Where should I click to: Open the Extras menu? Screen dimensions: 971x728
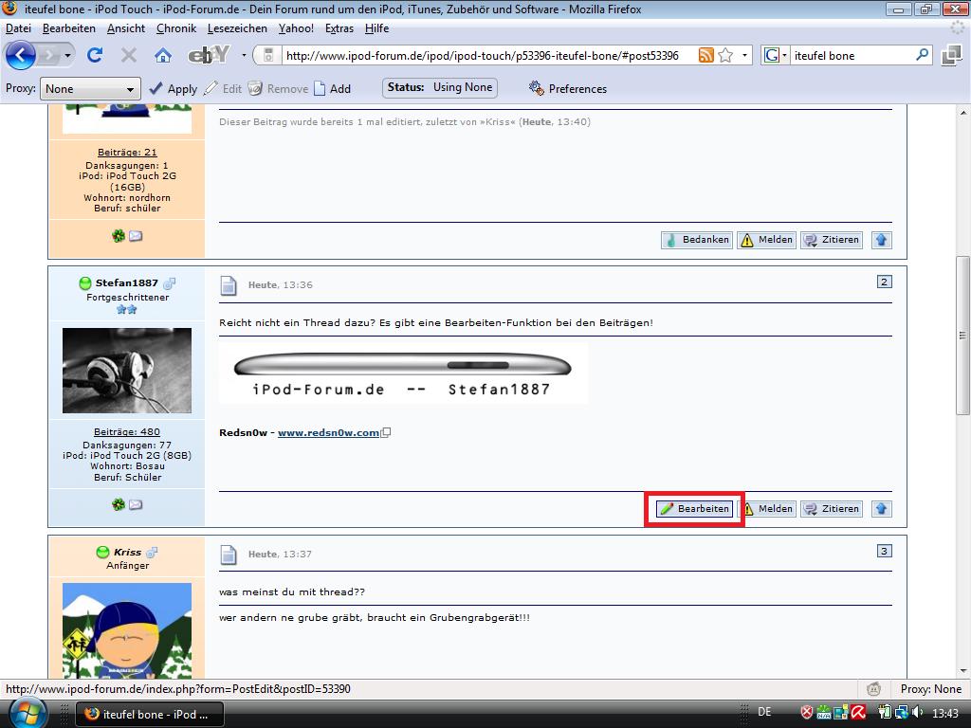pos(339,28)
